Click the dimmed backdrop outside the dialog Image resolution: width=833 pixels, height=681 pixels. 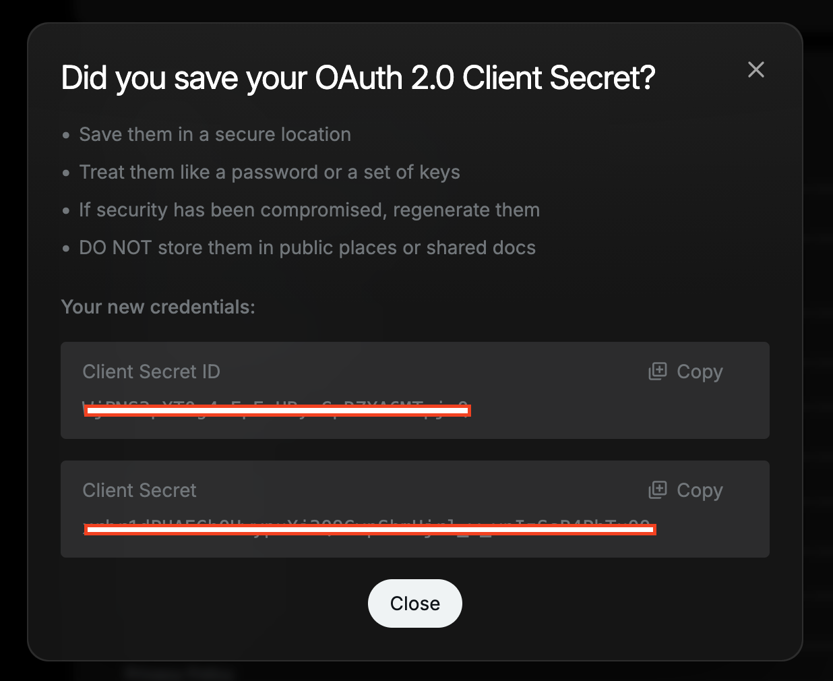pos(818,337)
